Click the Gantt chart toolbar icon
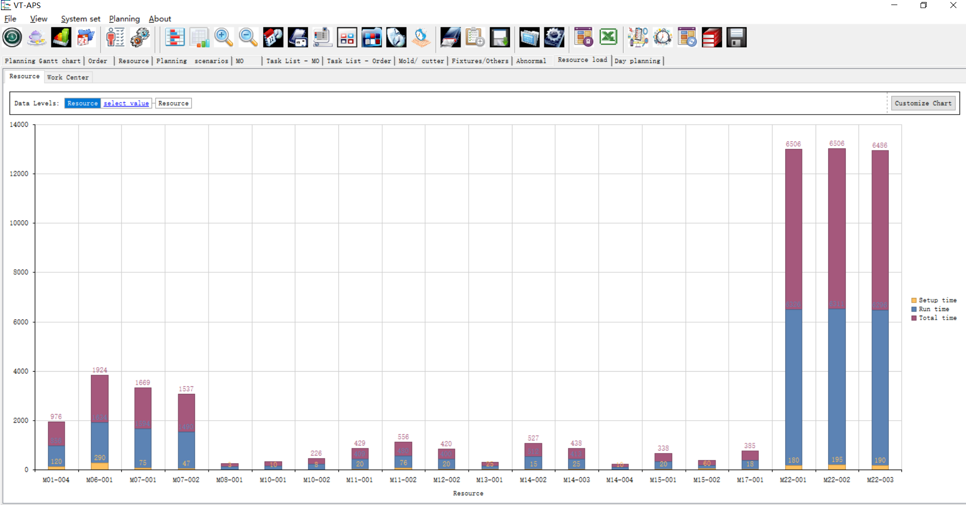The image size is (966, 505). [175, 37]
